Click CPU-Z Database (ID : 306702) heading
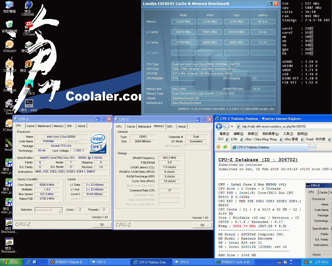 coord(258,159)
